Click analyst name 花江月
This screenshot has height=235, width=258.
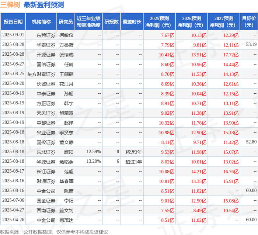tap(66, 84)
